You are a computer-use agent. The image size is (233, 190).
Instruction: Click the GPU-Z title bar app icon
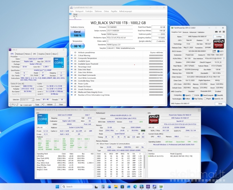(172, 28)
